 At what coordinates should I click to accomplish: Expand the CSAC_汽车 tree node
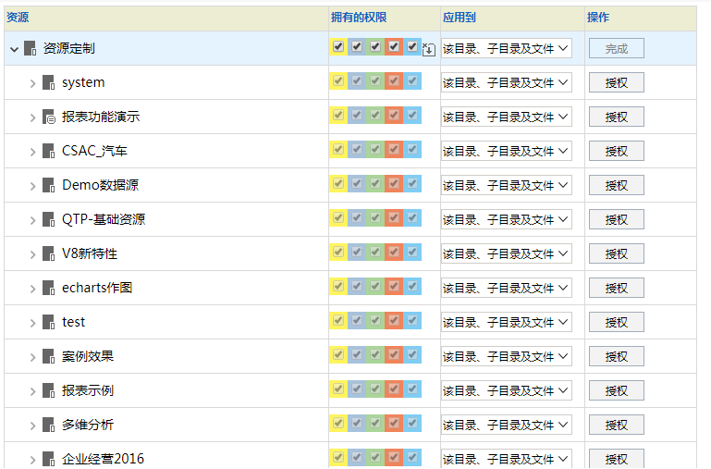click(32, 152)
